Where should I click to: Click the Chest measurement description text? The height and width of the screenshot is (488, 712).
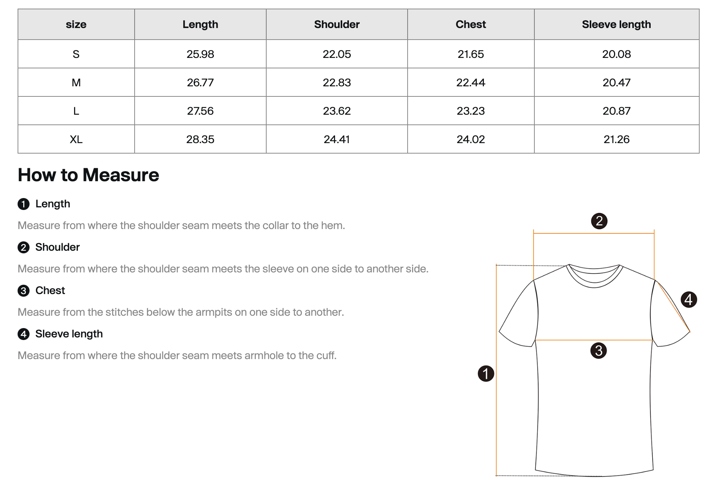pos(181,312)
